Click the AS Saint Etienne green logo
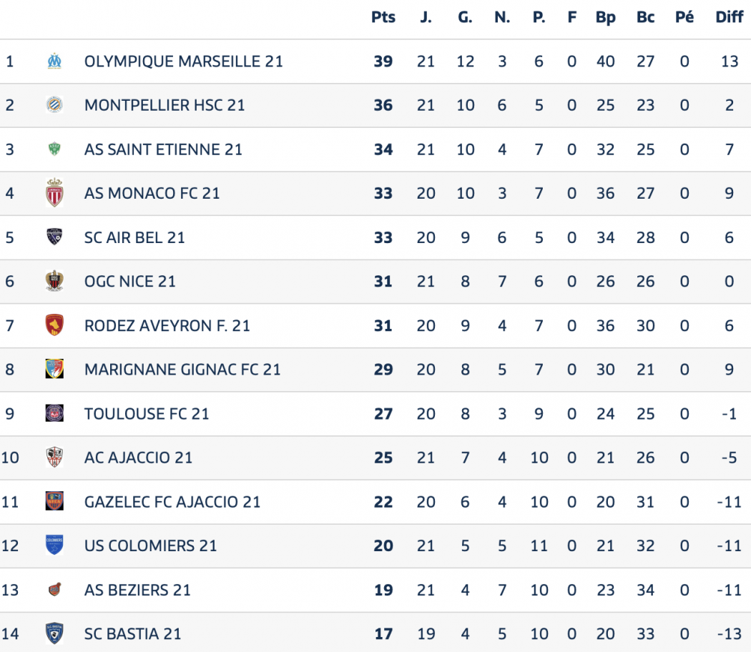 [x=54, y=149]
